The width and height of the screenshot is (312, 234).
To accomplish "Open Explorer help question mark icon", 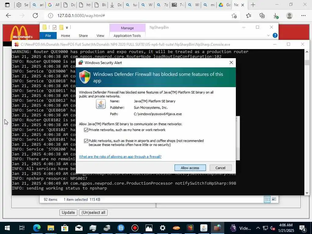I will (275, 35).
